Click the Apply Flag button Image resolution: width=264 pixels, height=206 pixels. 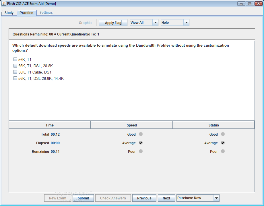(113, 23)
